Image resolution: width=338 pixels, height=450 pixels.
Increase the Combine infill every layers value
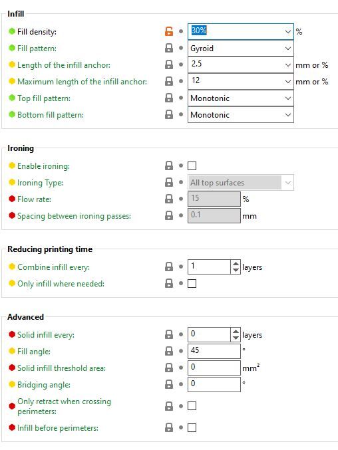(x=236, y=264)
